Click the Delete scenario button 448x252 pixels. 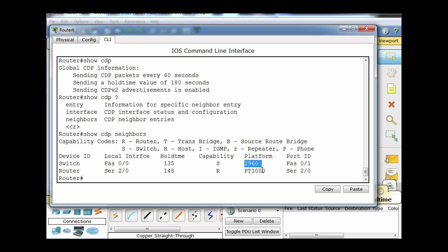click(267, 221)
